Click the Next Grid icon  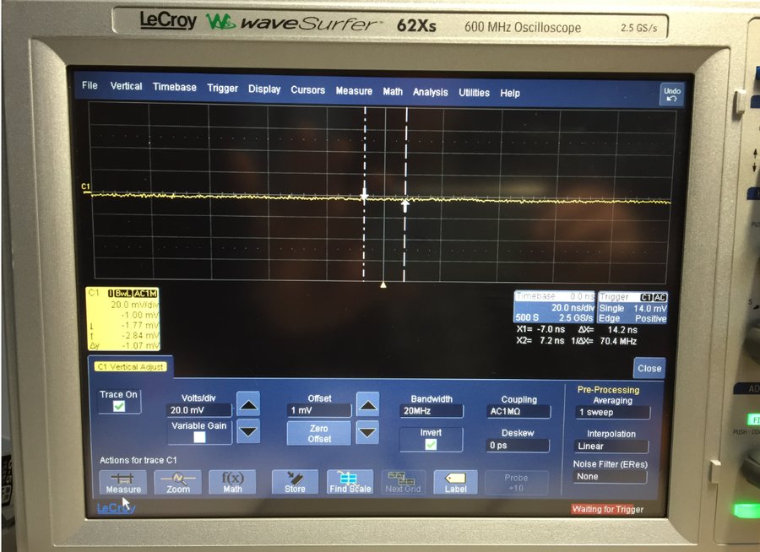click(403, 482)
